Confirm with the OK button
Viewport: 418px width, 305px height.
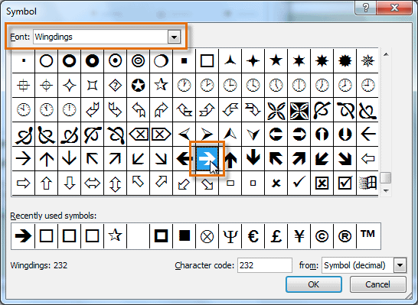click(314, 284)
